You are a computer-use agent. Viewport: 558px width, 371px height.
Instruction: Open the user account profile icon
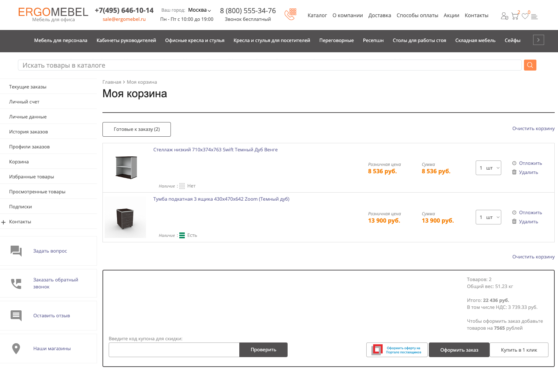point(504,16)
